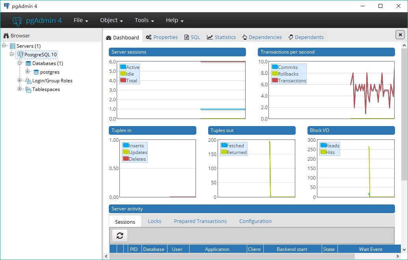Click the binoculars Browser icon
The height and width of the screenshot is (260, 408).
point(6,35)
